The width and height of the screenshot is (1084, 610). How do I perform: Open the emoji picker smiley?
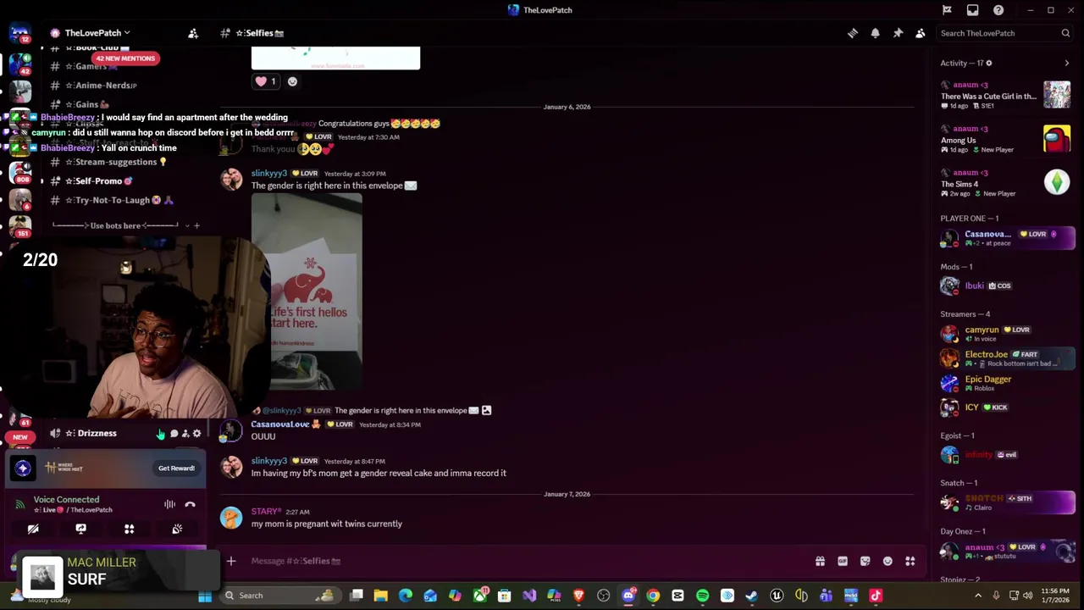point(888,561)
